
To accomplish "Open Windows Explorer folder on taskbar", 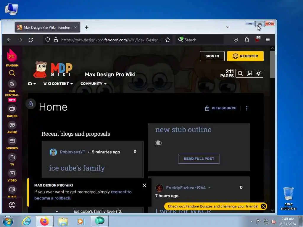I will (x=63, y=221).
